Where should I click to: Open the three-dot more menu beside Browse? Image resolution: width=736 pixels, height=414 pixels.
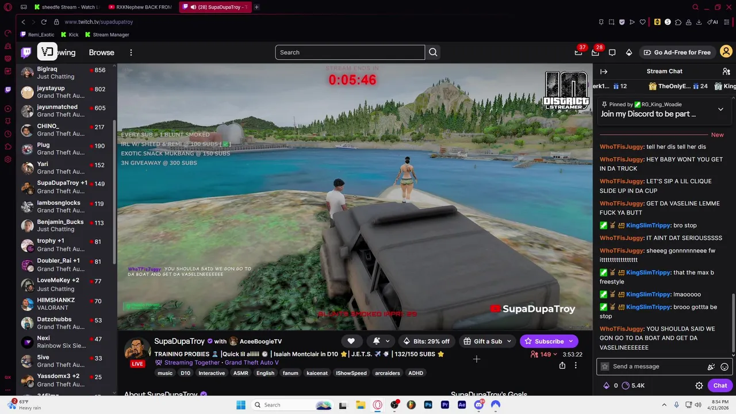pos(131,52)
